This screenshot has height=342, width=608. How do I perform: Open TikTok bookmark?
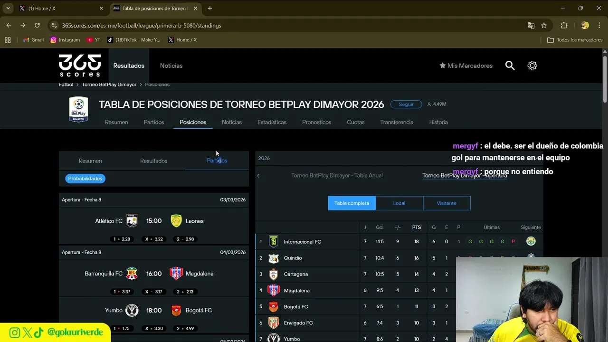pyautogui.click(x=134, y=40)
